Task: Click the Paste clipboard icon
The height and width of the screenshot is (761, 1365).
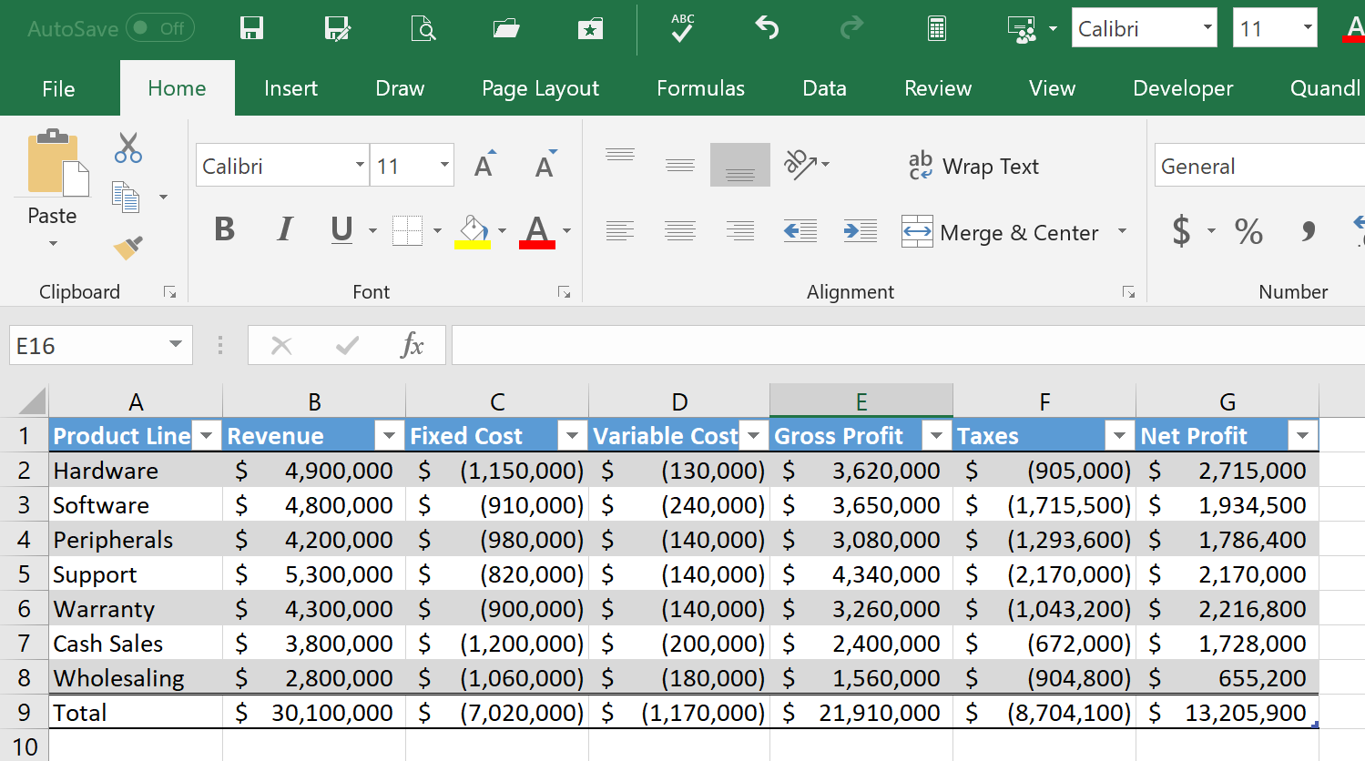Action: point(56,164)
